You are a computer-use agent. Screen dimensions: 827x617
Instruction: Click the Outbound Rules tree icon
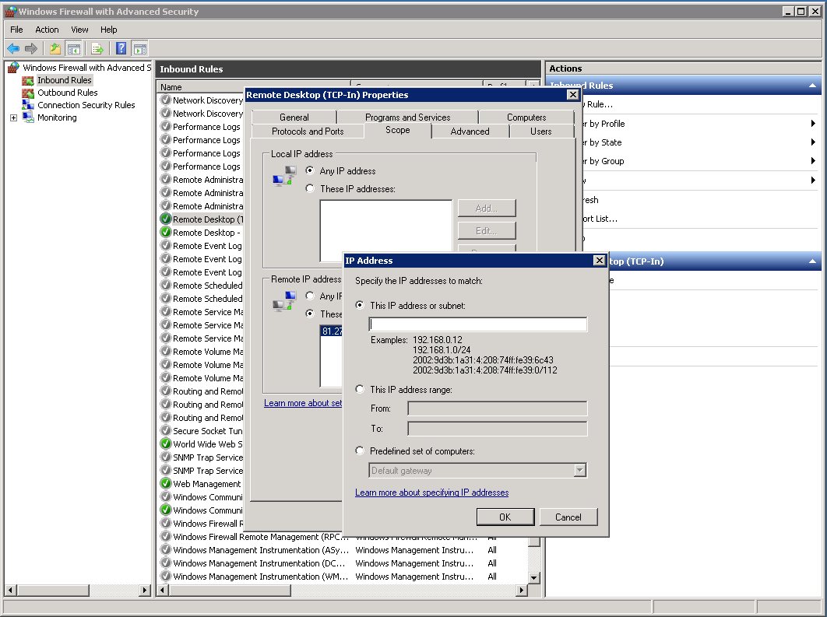[x=28, y=93]
